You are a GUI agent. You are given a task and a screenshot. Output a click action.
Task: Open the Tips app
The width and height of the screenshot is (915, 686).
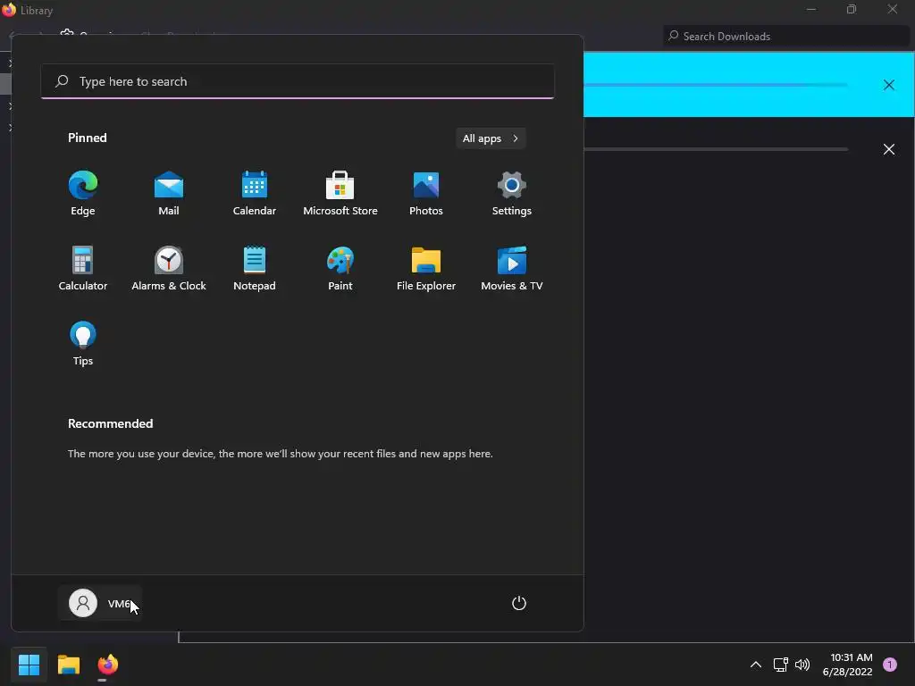pos(83,344)
